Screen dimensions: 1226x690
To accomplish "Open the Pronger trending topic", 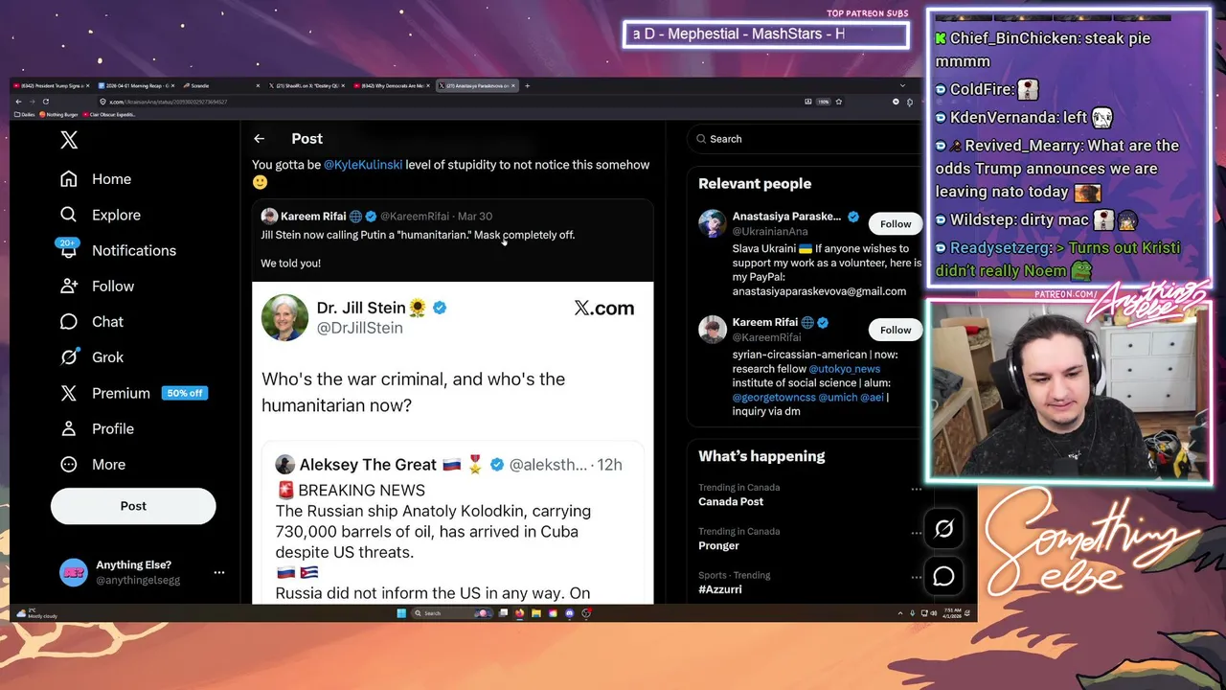I will 718,545.
